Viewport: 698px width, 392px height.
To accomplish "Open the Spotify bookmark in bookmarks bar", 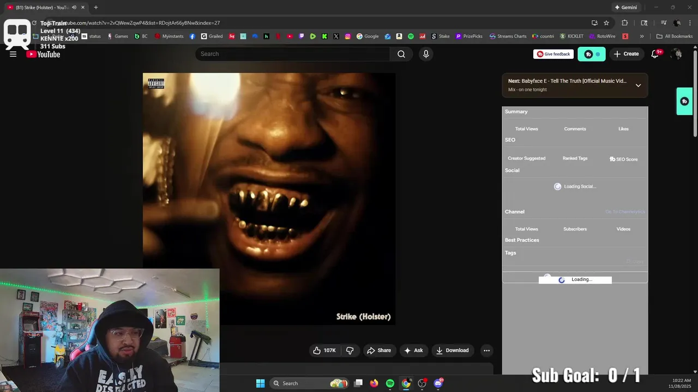I will pos(411,36).
